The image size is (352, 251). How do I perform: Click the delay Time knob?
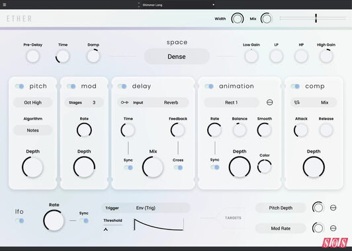(128, 130)
